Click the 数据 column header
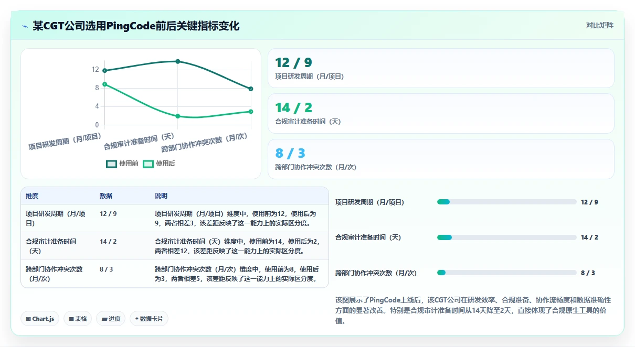 point(106,196)
